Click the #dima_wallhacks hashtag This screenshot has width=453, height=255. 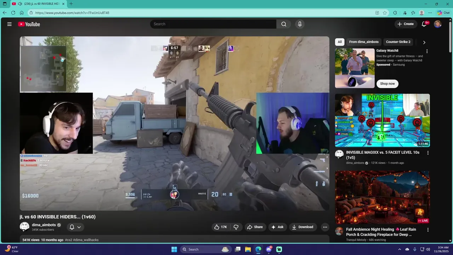[x=86, y=240]
